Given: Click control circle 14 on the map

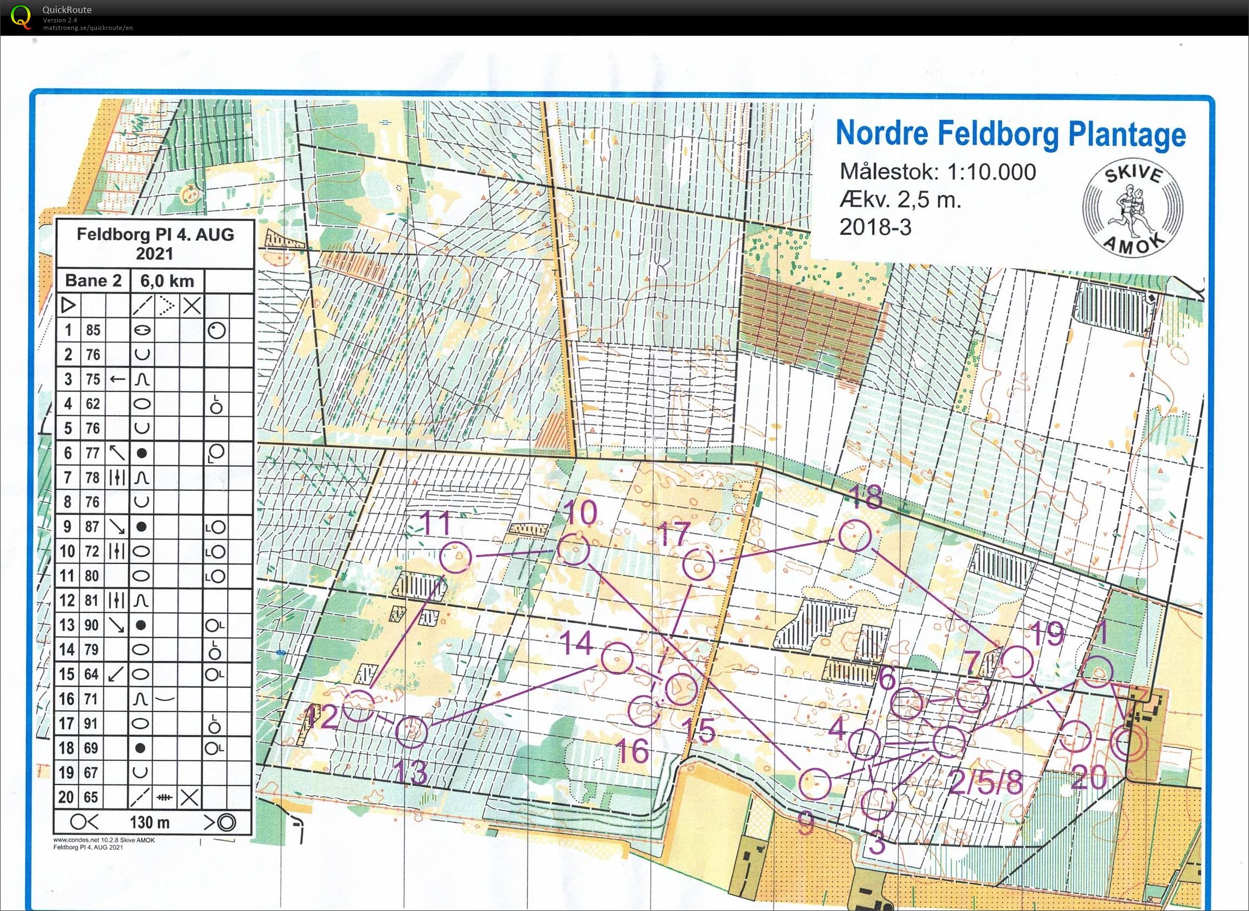Looking at the screenshot, I should click(x=617, y=658).
